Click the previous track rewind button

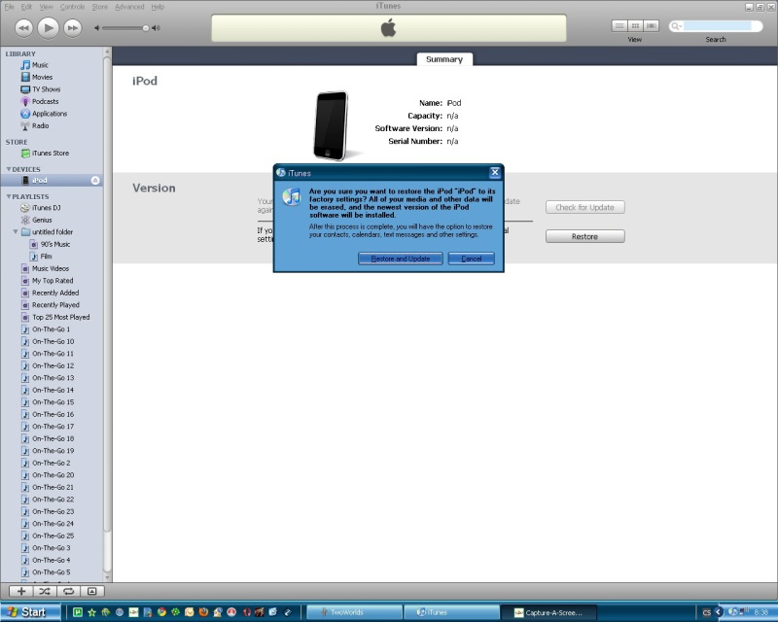coord(23,28)
